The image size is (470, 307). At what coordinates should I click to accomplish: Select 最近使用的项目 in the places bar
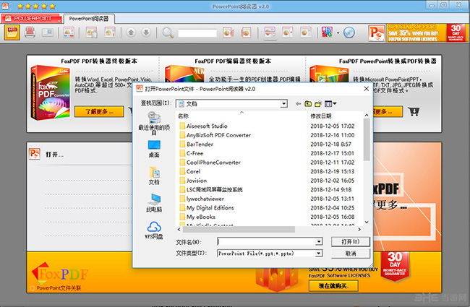[154, 123]
